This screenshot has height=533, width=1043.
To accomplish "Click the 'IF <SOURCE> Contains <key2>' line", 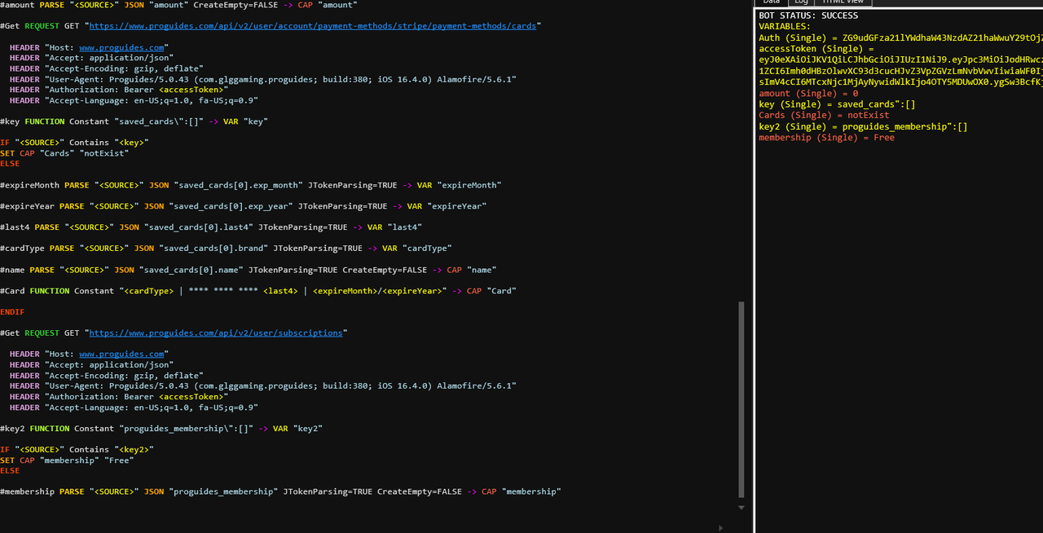I will coord(77,450).
